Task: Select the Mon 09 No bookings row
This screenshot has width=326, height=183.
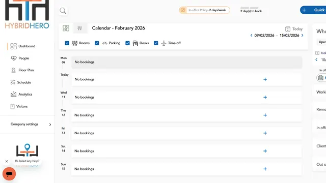Action: (187, 62)
